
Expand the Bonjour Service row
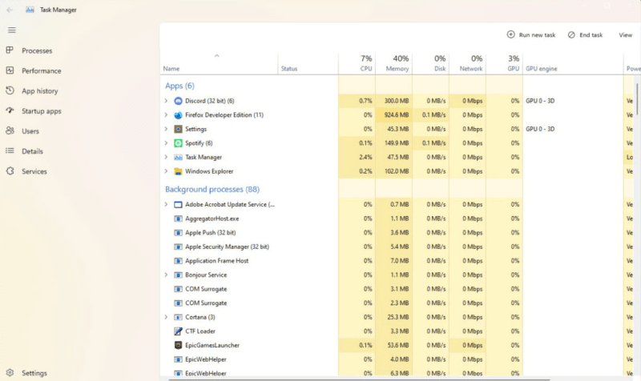(x=166, y=275)
